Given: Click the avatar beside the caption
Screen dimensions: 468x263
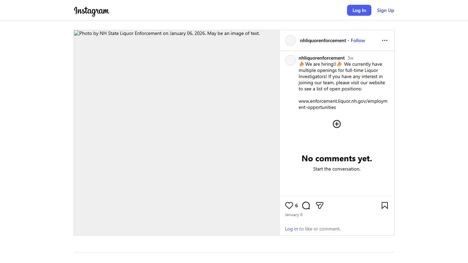Looking at the screenshot, I should click(x=291, y=60).
